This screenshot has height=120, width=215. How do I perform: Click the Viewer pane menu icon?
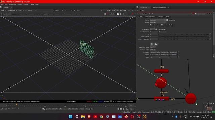tap(1, 7)
